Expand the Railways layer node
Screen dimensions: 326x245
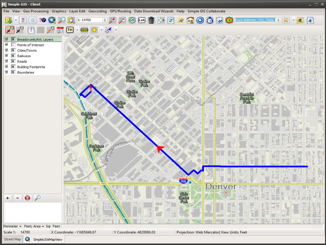(x=6, y=56)
